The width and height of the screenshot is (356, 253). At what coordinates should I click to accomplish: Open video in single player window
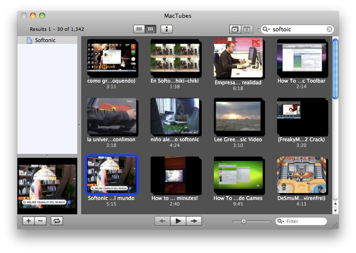click(247, 29)
